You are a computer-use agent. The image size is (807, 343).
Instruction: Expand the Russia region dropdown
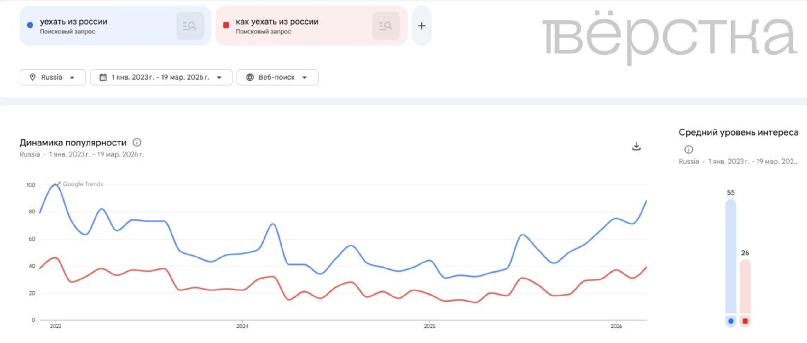[x=72, y=77]
